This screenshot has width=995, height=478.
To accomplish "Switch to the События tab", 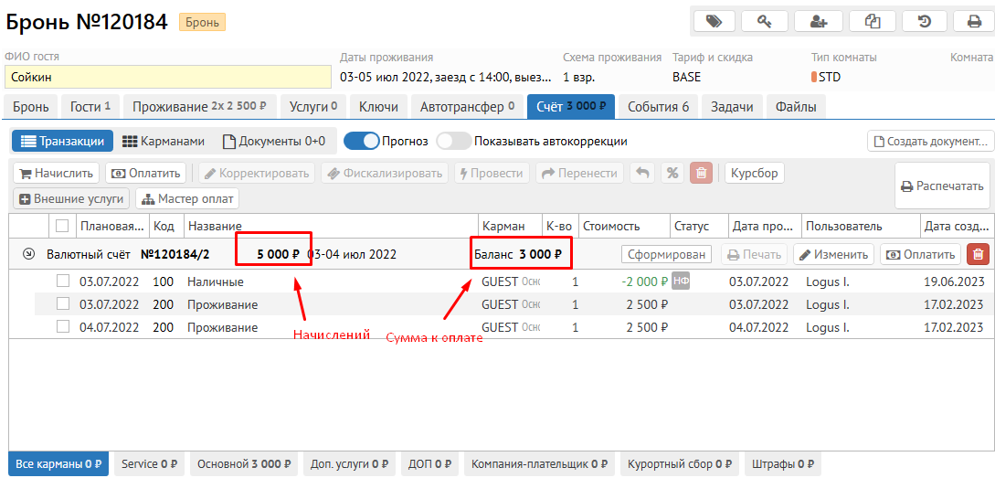I will pyautogui.click(x=658, y=107).
